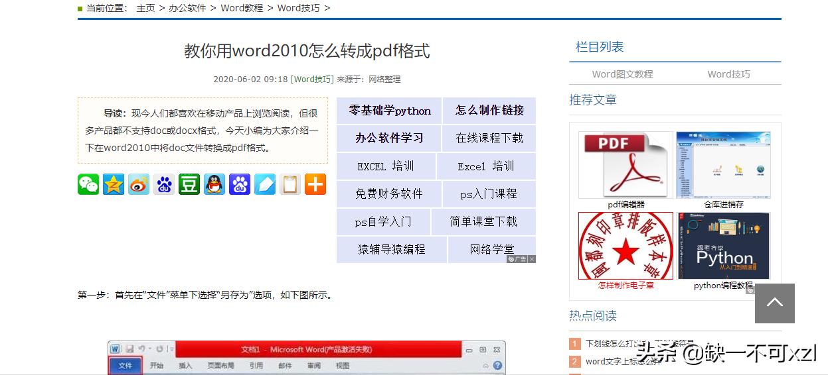The image size is (828, 375).
Task: Share via the QQ penguin icon
Action: 214,184
